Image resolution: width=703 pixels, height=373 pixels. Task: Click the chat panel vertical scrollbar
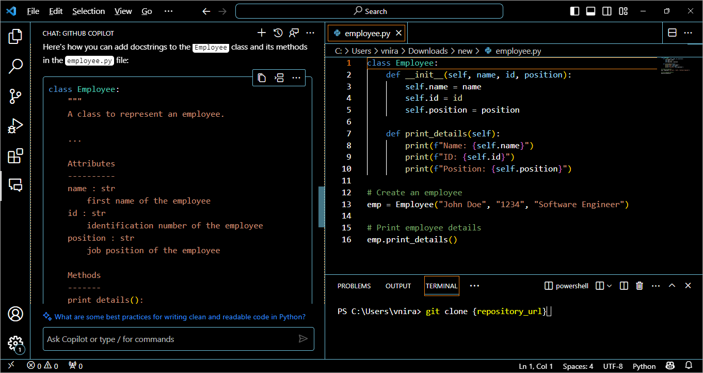tap(321, 207)
